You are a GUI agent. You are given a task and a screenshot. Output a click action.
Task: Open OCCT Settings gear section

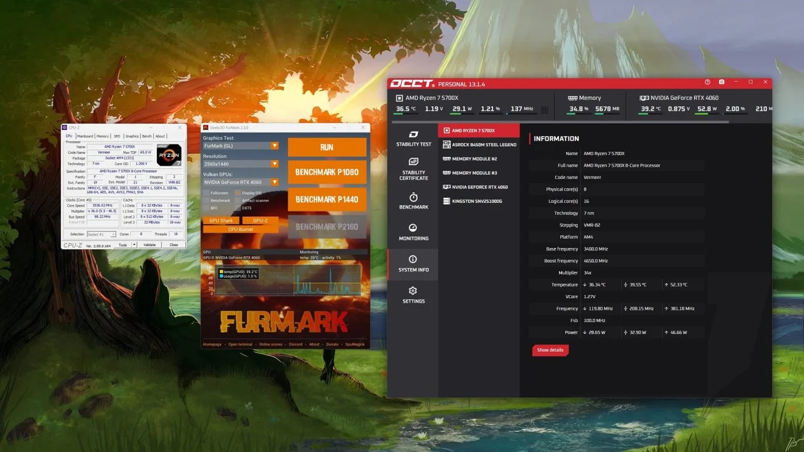click(413, 296)
